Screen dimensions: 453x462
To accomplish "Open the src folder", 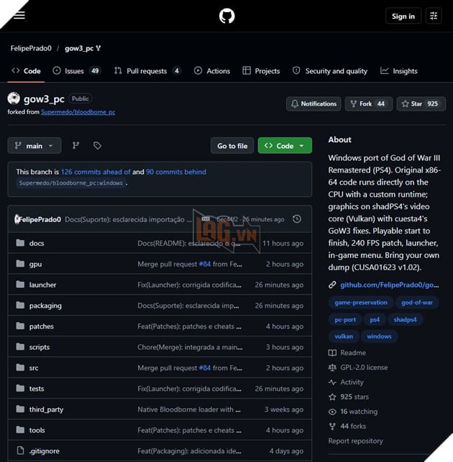I will tap(34, 368).
